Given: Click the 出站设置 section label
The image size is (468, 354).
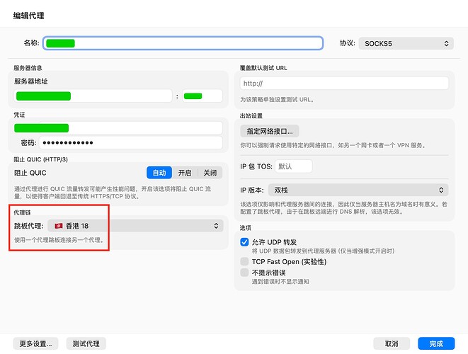Looking at the screenshot, I should click(x=251, y=116).
